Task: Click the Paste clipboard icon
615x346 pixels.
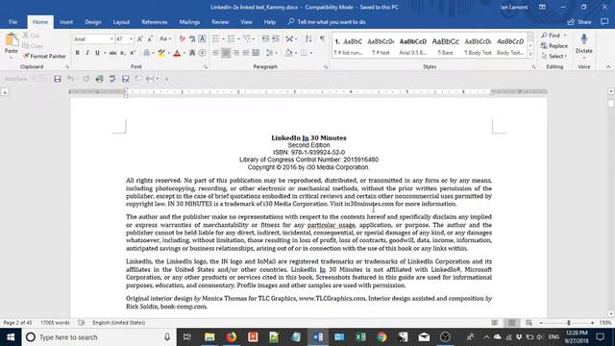Action: (12, 39)
